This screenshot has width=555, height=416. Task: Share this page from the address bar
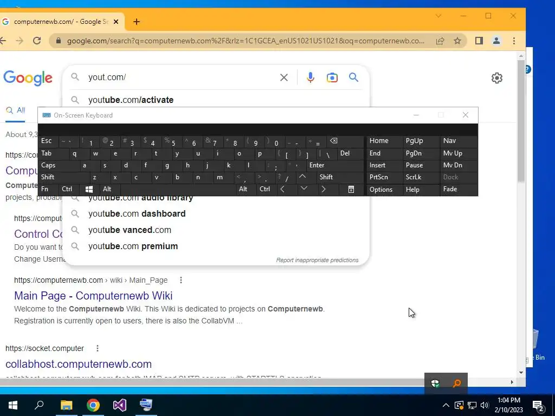tap(440, 41)
